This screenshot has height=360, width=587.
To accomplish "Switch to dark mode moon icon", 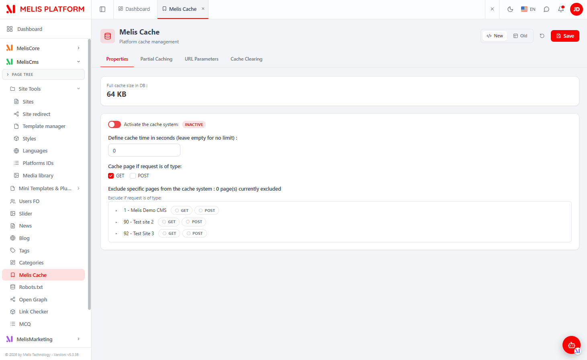I will click(510, 9).
